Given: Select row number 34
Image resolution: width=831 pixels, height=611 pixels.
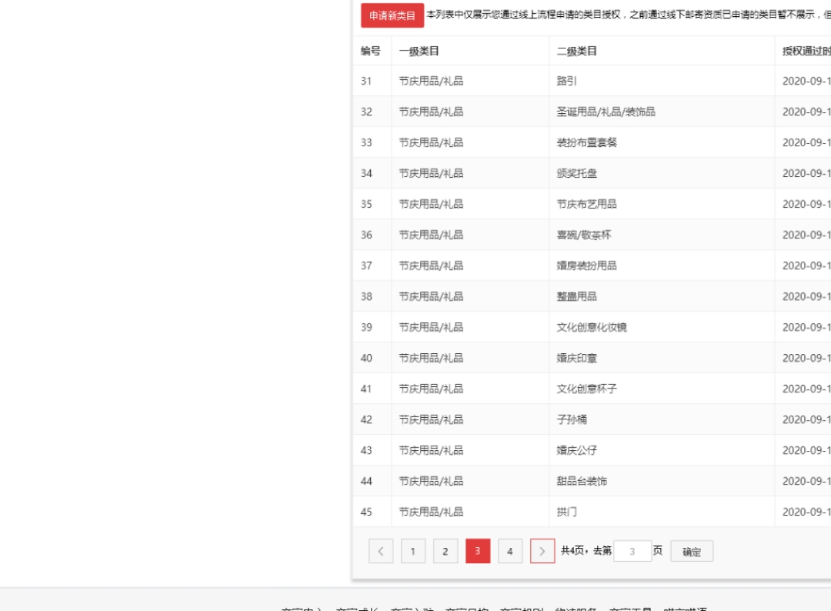Looking at the screenshot, I should coord(366,173).
